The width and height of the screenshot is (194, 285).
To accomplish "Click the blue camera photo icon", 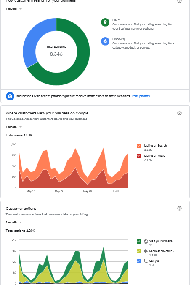I will tap(10, 96).
